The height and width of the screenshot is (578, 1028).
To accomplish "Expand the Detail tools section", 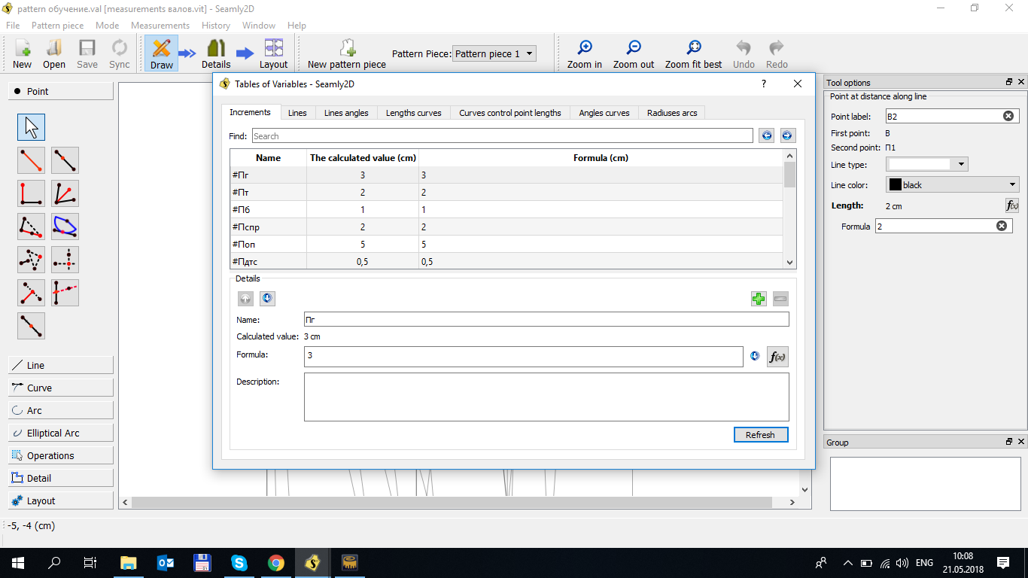I will pyautogui.click(x=61, y=478).
